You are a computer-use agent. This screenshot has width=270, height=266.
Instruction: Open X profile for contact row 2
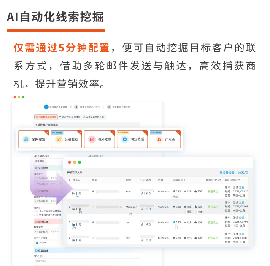(x=80, y=209)
